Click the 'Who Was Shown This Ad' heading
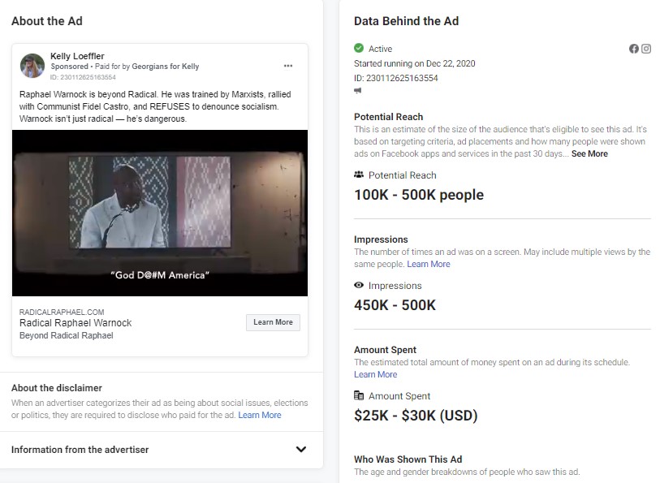The width and height of the screenshot is (660, 483). click(x=408, y=459)
